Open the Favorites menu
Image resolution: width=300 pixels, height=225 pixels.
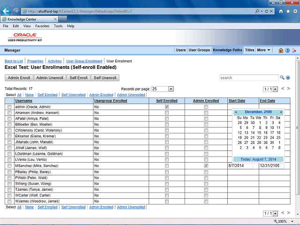[x=42, y=26]
